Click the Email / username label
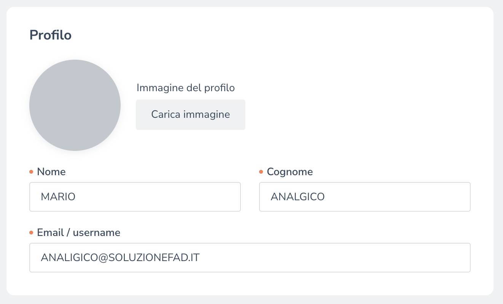The image size is (503, 304). [x=78, y=233]
